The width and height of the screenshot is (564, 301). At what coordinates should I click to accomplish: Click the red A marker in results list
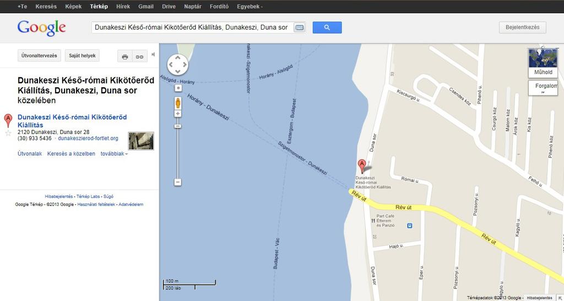(x=8, y=120)
